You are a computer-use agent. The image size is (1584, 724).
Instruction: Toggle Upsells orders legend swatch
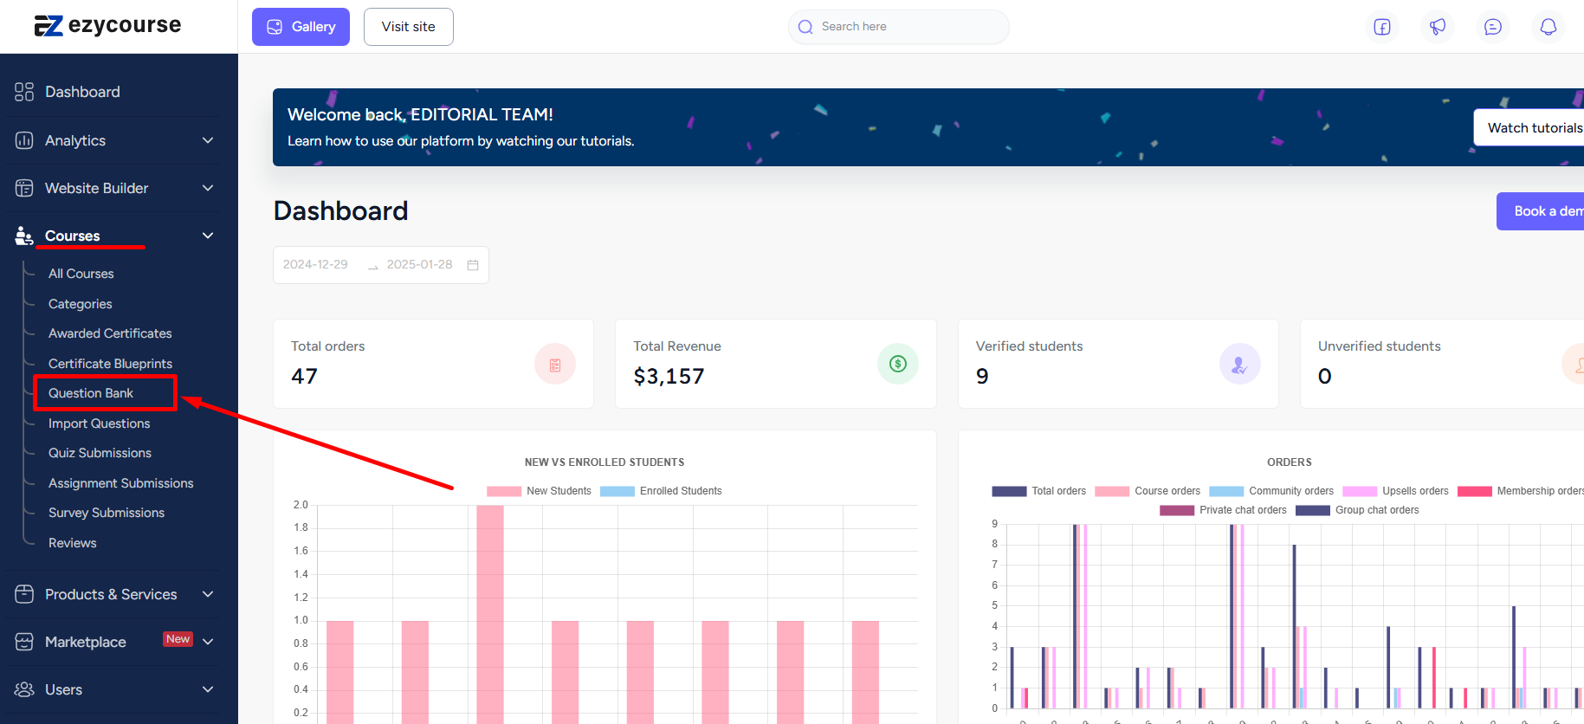tap(1360, 491)
